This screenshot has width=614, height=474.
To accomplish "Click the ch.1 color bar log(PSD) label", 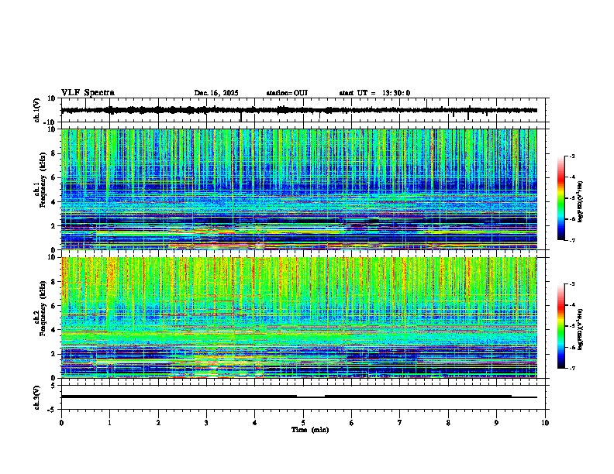I will (580, 202).
